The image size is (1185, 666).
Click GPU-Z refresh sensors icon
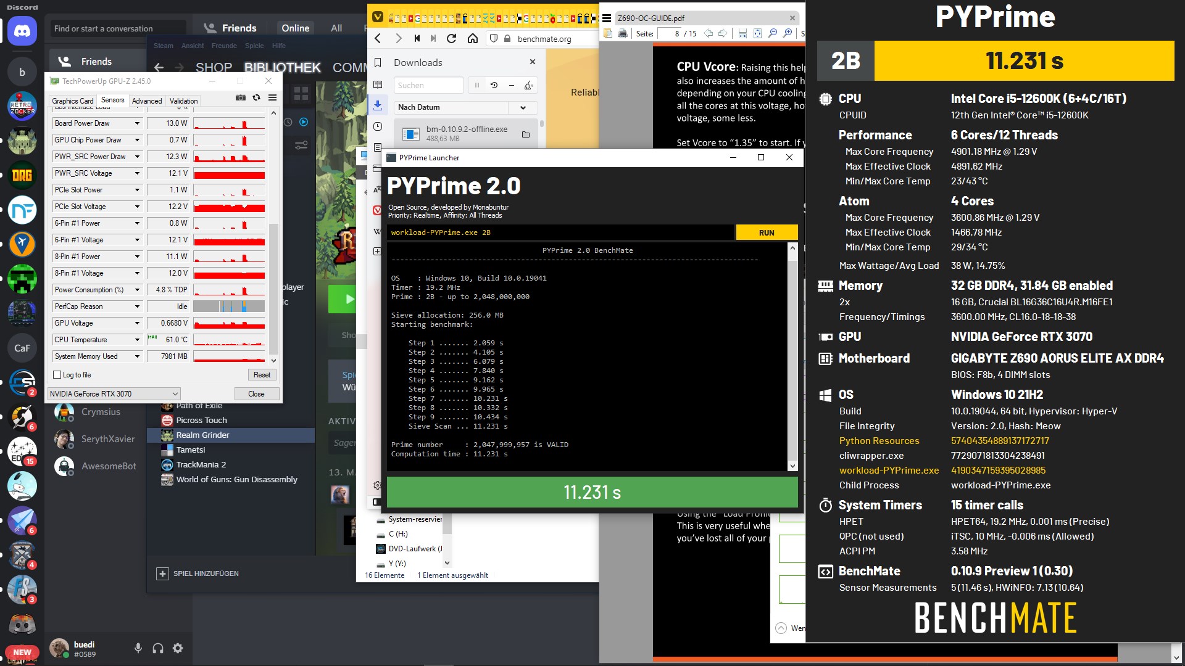point(257,97)
